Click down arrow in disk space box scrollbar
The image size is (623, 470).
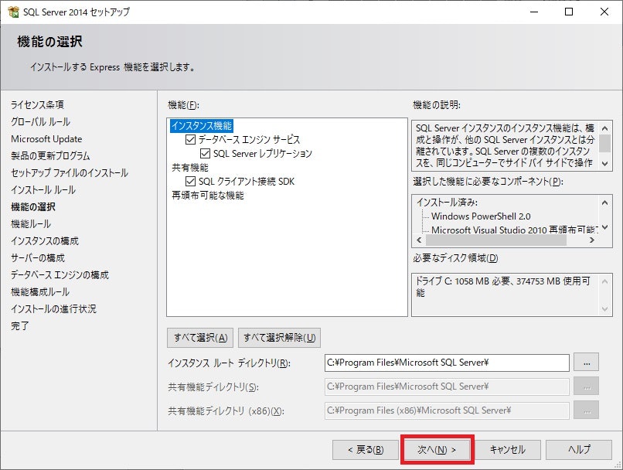tap(604, 308)
